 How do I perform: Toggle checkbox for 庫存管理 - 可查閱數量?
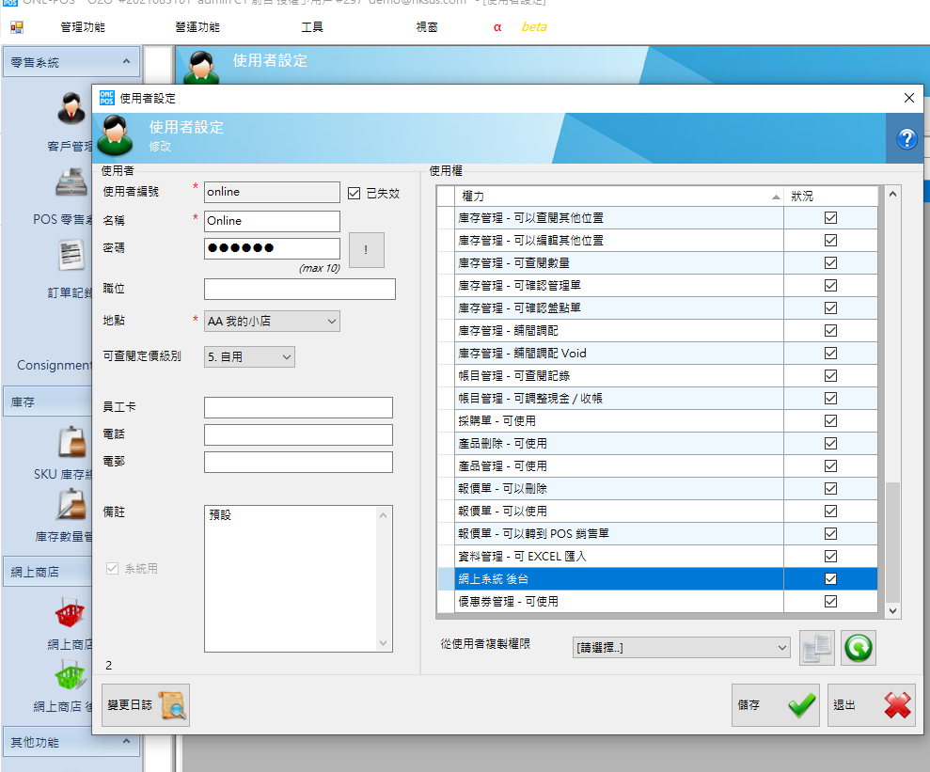tap(830, 262)
